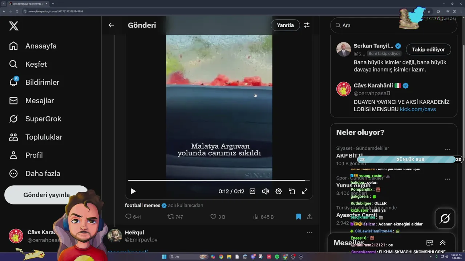Open the Profil page
Viewport: 465px width, 261px height.
pyautogui.click(x=26, y=155)
